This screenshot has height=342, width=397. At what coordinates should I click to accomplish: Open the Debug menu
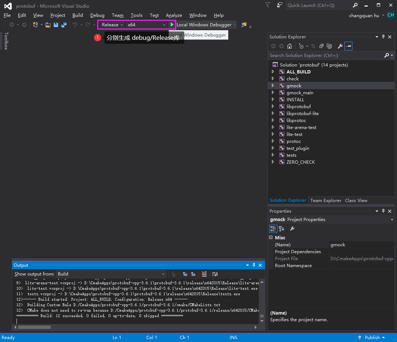pyautogui.click(x=97, y=15)
